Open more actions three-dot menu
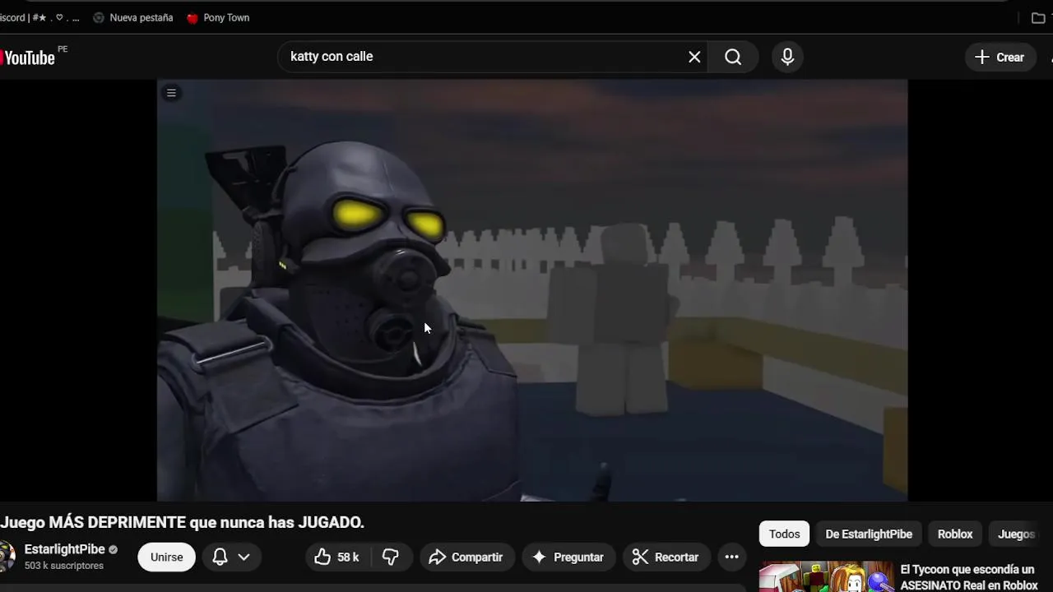Viewport: 1053px width, 592px height. pyautogui.click(x=731, y=557)
